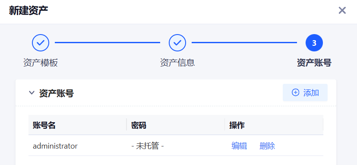Viewport: 357px width, 165px height.
Task: Click the 资产信息 step label
Action: click(x=177, y=63)
